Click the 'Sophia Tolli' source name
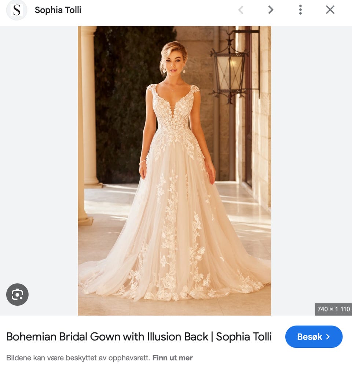Screen dimensions: 352x365 pyautogui.click(x=58, y=10)
